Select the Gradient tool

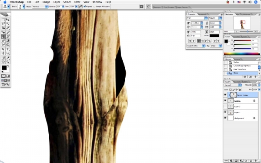[x=8, y=40]
